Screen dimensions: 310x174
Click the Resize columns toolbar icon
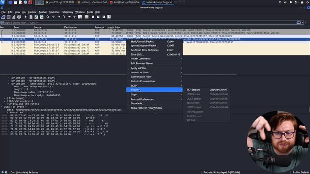coord(109,17)
